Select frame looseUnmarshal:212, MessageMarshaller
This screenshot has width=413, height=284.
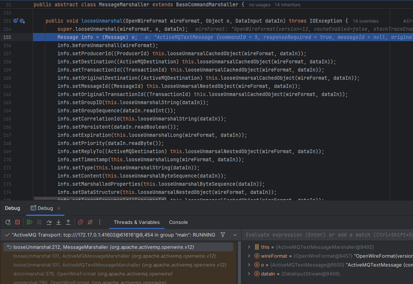click(118, 247)
